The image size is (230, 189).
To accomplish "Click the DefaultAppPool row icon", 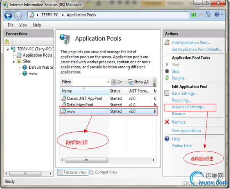I will (64, 105).
